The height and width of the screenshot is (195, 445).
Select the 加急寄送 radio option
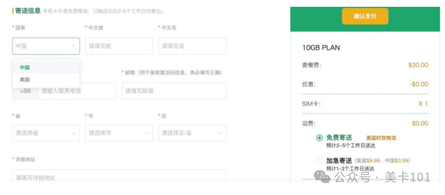point(319,161)
